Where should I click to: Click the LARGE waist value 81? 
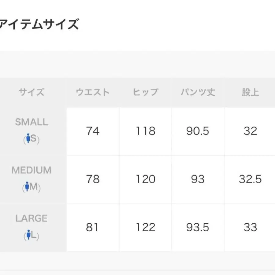coord(92,227)
